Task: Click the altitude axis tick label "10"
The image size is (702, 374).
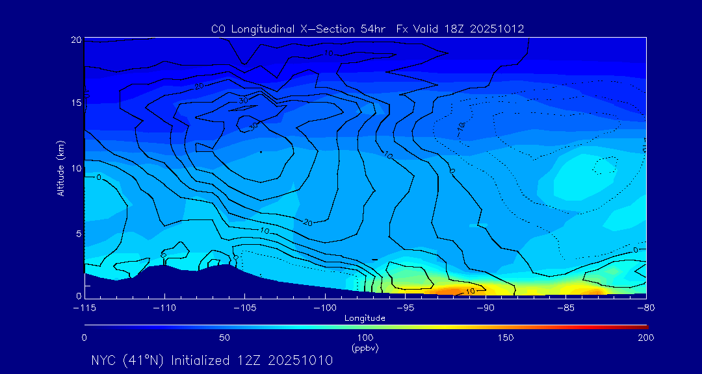Action: pyautogui.click(x=76, y=168)
